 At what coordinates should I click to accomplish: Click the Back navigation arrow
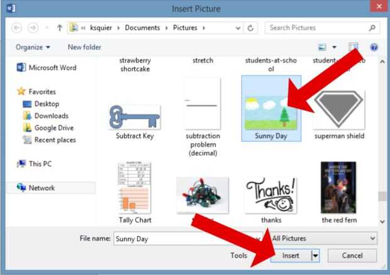point(16,28)
